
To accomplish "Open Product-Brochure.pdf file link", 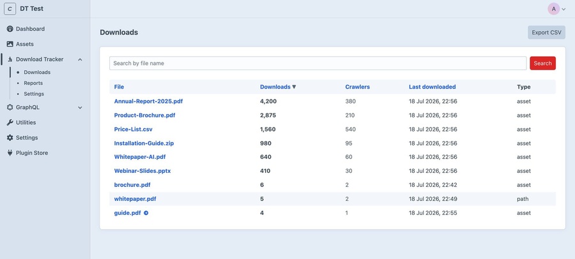I will 144,115.
